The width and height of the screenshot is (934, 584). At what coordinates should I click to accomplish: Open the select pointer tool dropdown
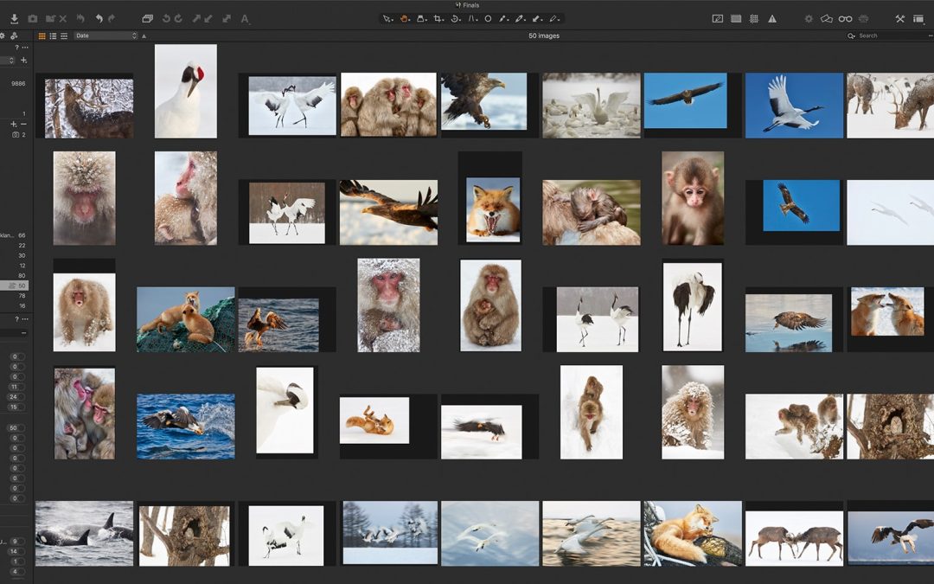[x=388, y=18]
